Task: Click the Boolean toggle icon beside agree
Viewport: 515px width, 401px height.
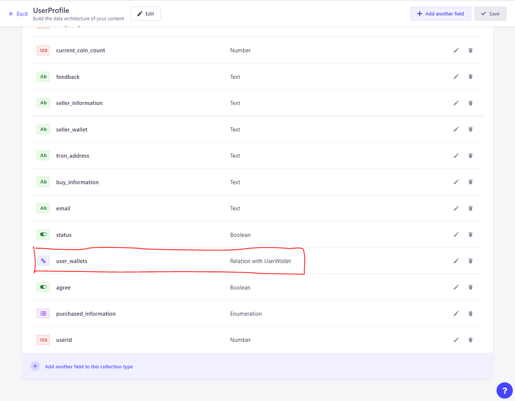Action: [43, 287]
